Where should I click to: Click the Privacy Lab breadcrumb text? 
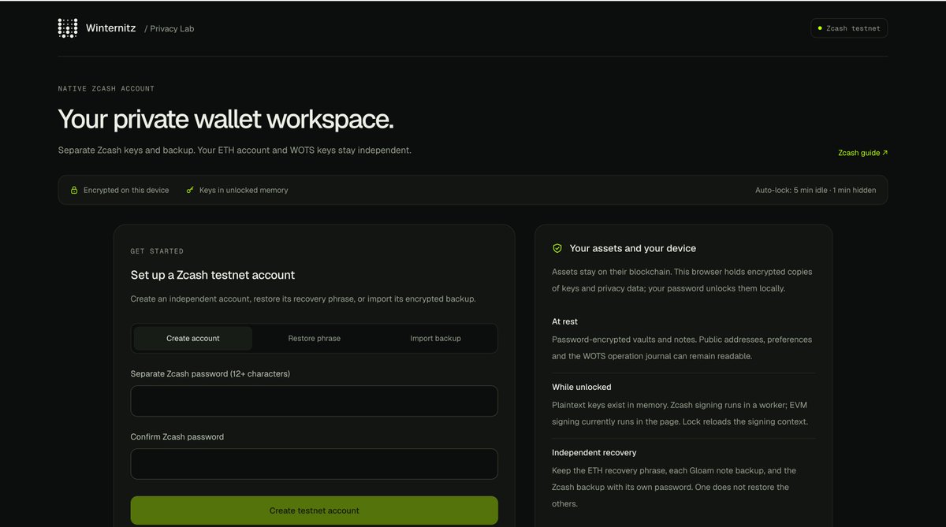click(172, 29)
